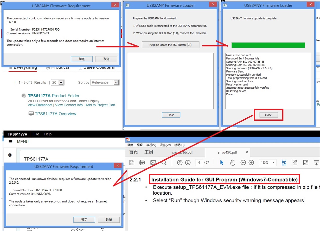Click the info icon in TPS61177A sidebar

(x=10, y=155)
